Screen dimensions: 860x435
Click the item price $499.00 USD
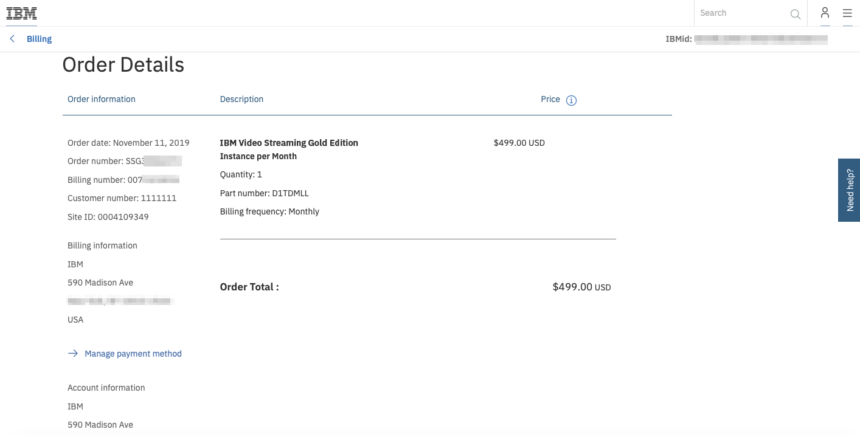[519, 143]
